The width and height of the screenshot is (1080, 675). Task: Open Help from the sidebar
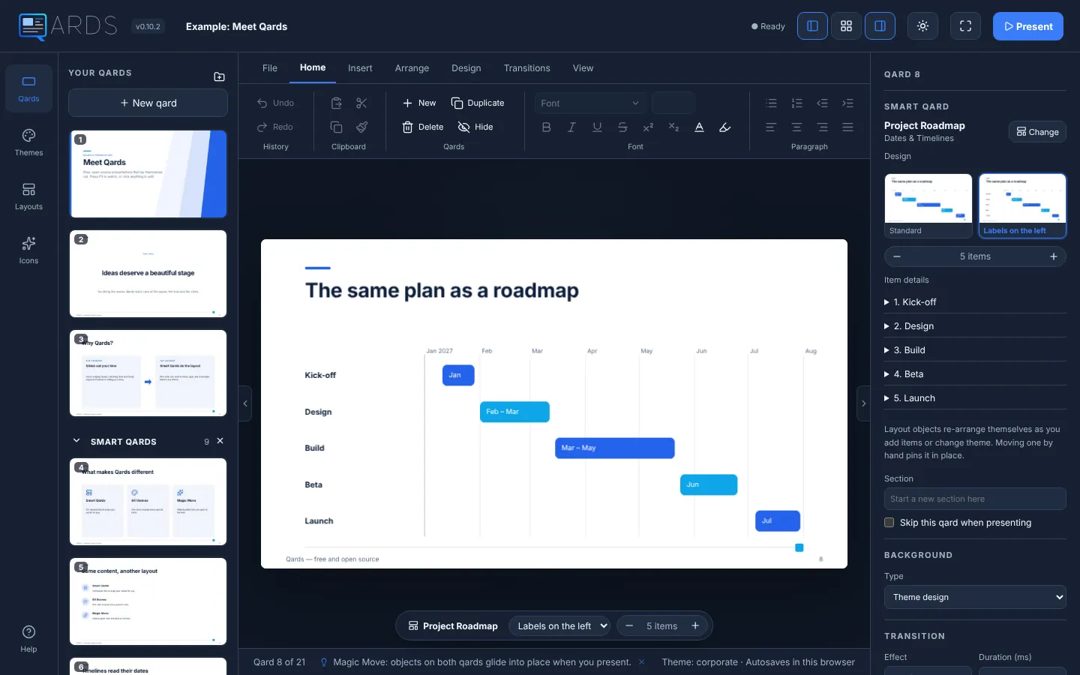(28, 639)
